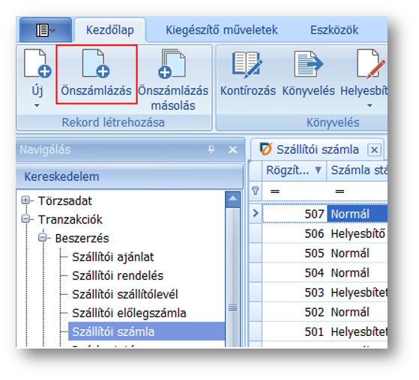The height and width of the screenshot is (380, 419).
Task: Select Szállítói rendelés in the tree
Action: click(x=118, y=275)
